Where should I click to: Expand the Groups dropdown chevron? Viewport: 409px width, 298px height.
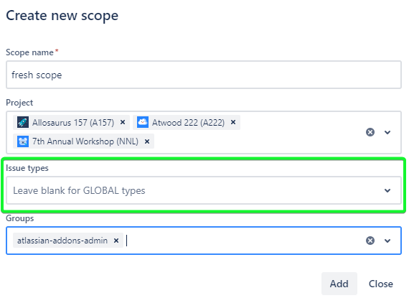tap(387, 241)
